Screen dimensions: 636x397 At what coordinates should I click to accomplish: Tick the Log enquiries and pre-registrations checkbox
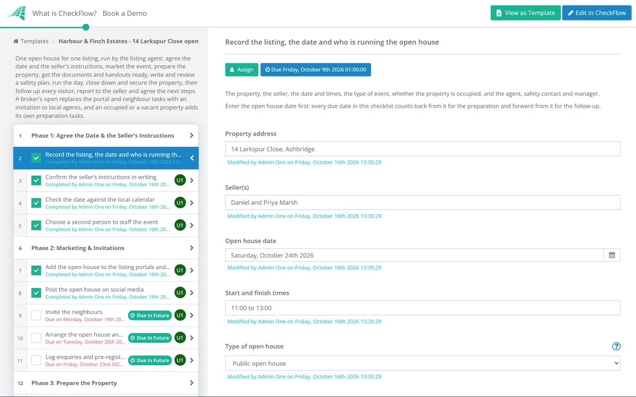36,360
